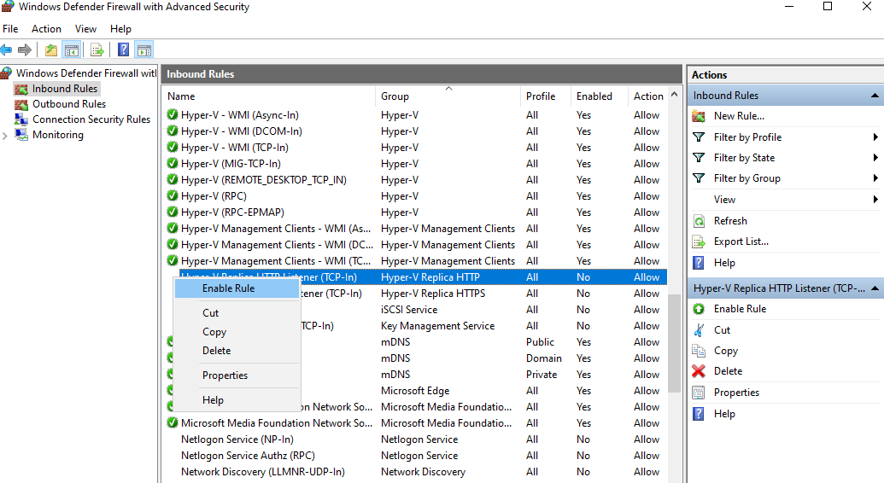Viewport: 884px width, 483px height.
Task: Click green check icon of Hyper-V (RPC) rule
Action: tap(173, 196)
